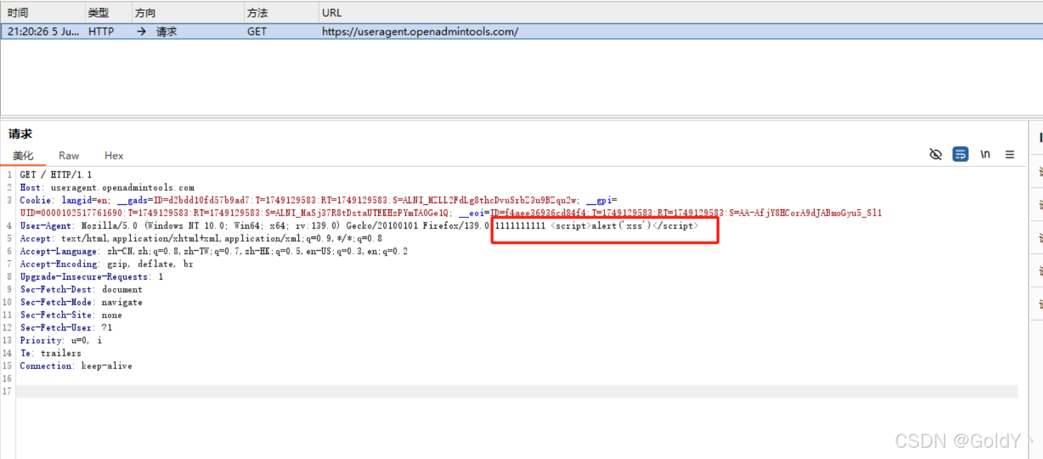Switch to the 美化 tab
The height and width of the screenshot is (459, 1043).
(x=23, y=156)
